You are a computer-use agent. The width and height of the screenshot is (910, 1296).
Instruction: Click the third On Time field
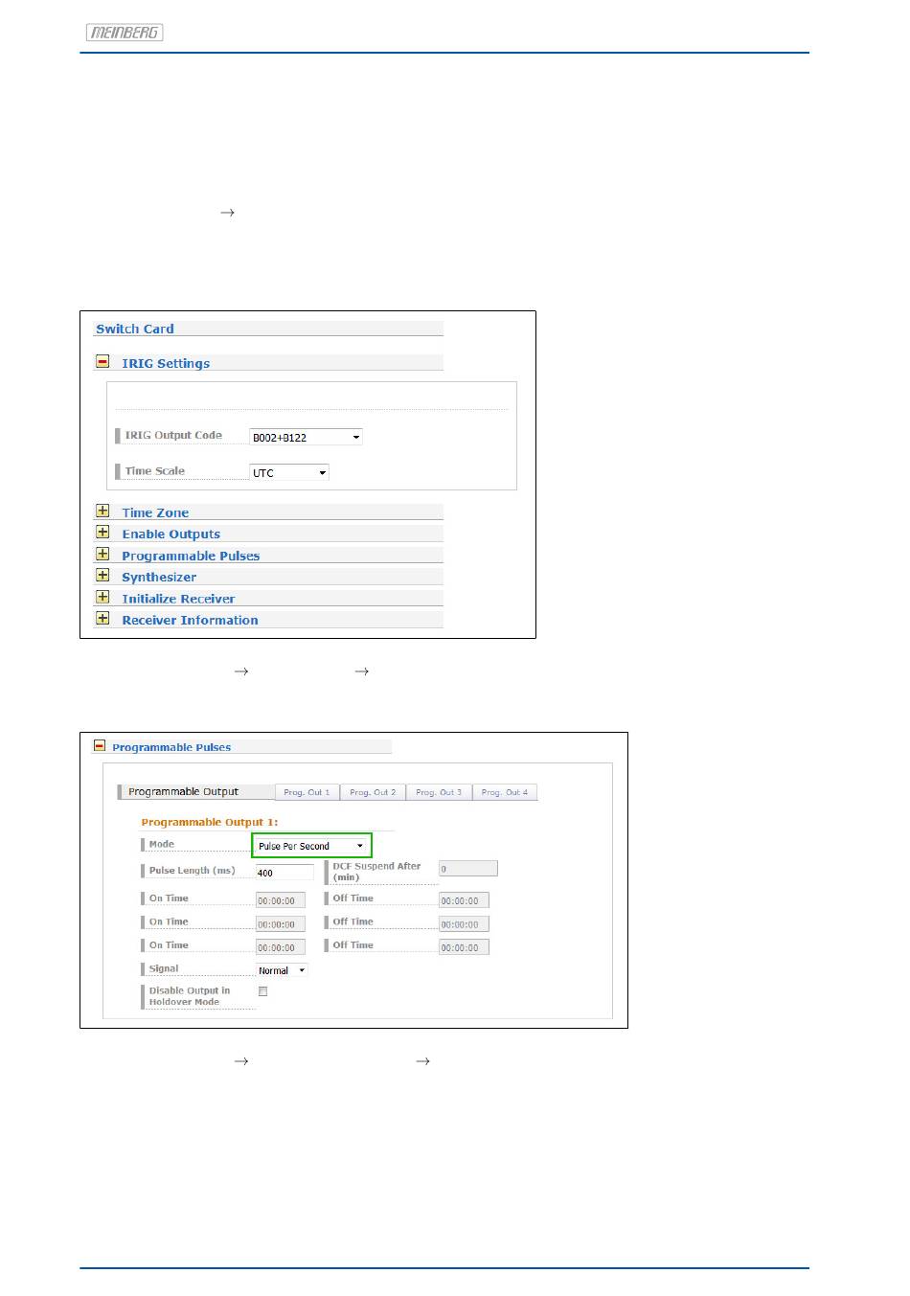[281, 947]
